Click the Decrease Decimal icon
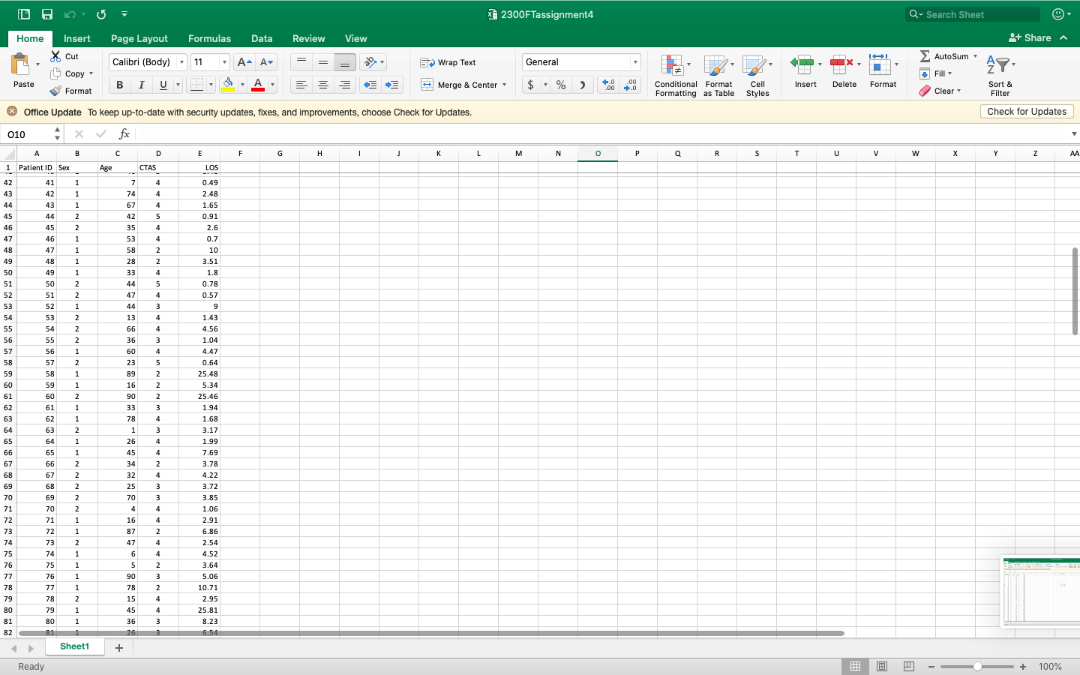The image size is (1080, 675). [631, 85]
